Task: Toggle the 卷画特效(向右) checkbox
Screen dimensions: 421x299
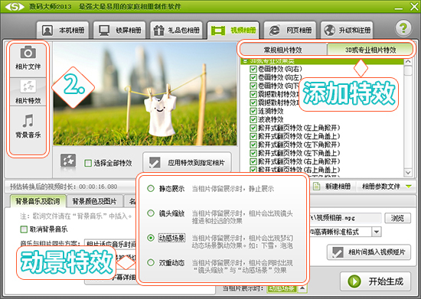Action: [x=253, y=69]
